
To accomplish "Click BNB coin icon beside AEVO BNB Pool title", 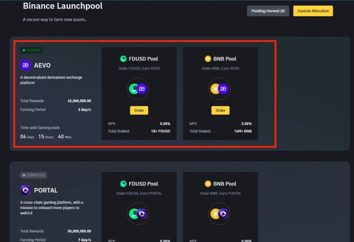I will 208,59.
